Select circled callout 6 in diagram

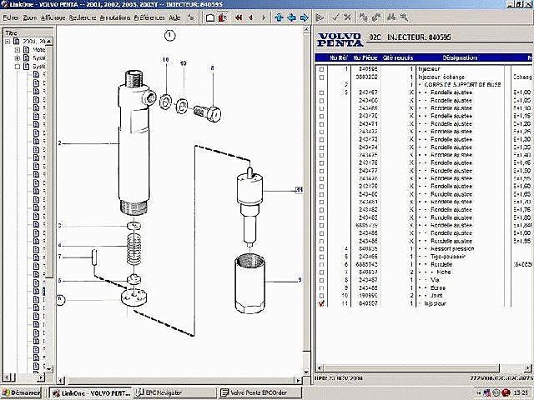[x=60, y=300]
